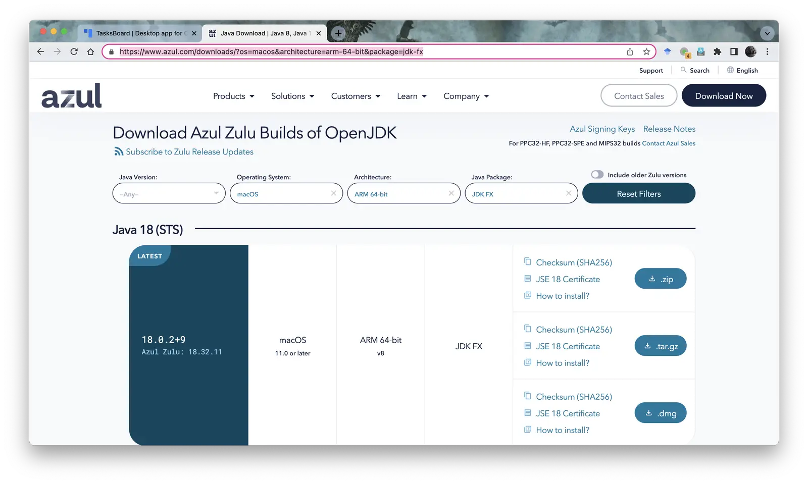
Task: Clear the ARM 64-bit architecture filter
Action: [451, 193]
